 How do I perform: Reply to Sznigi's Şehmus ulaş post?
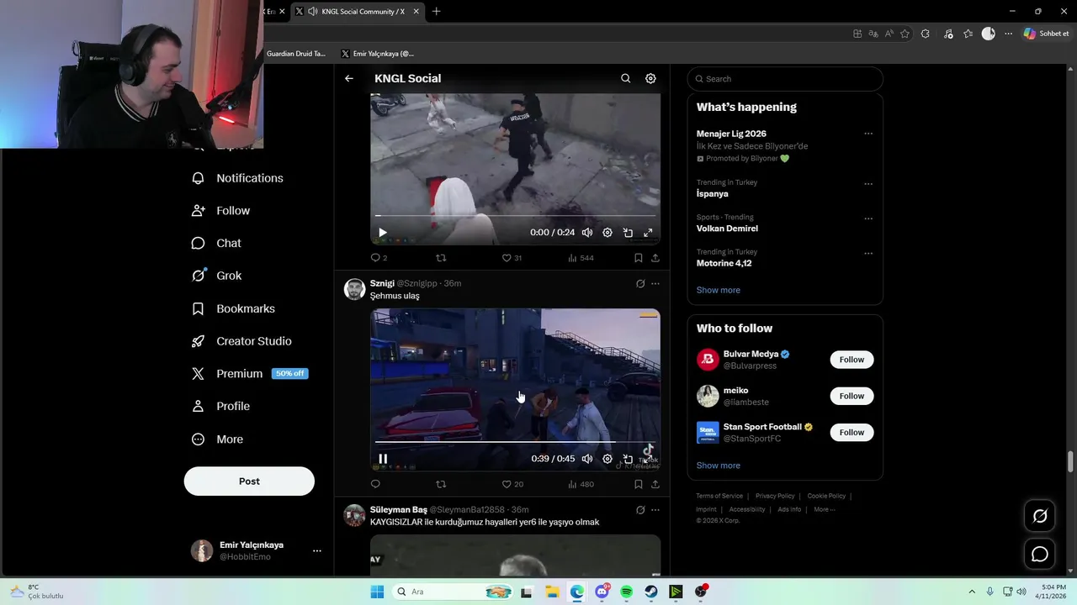pos(375,484)
